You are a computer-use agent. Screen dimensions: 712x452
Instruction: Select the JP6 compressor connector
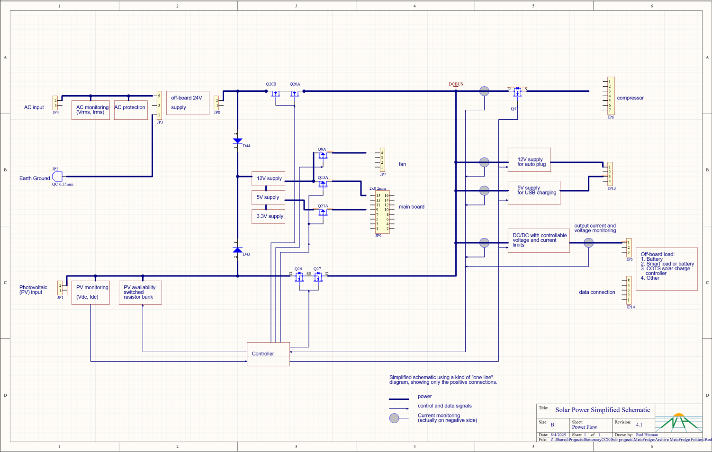click(611, 96)
